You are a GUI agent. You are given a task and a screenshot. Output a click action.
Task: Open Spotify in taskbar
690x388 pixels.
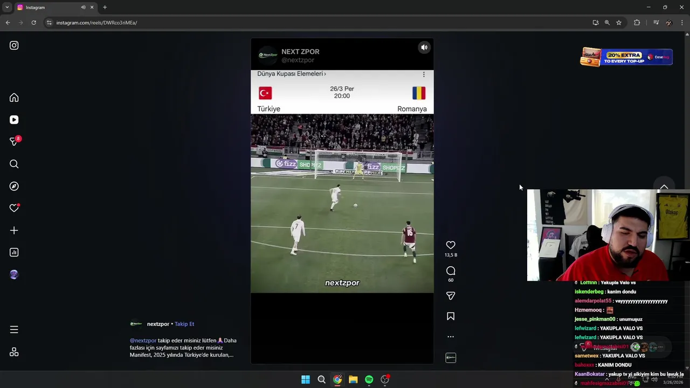pyautogui.click(x=369, y=379)
